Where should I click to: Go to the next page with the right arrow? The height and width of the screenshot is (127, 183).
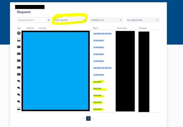point(93,118)
